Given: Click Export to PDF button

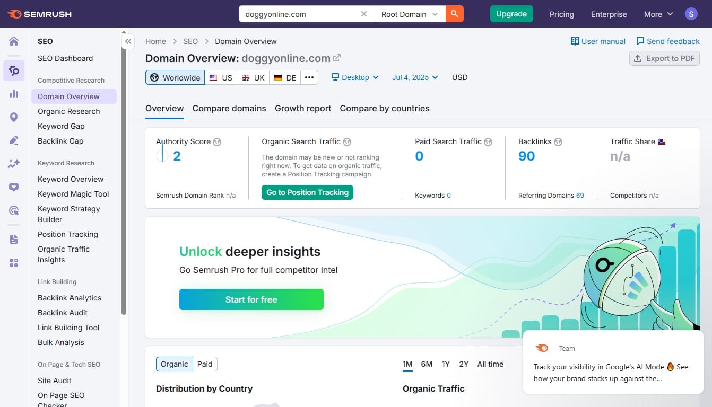Looking at the screenshot, I should coord(664,58).
